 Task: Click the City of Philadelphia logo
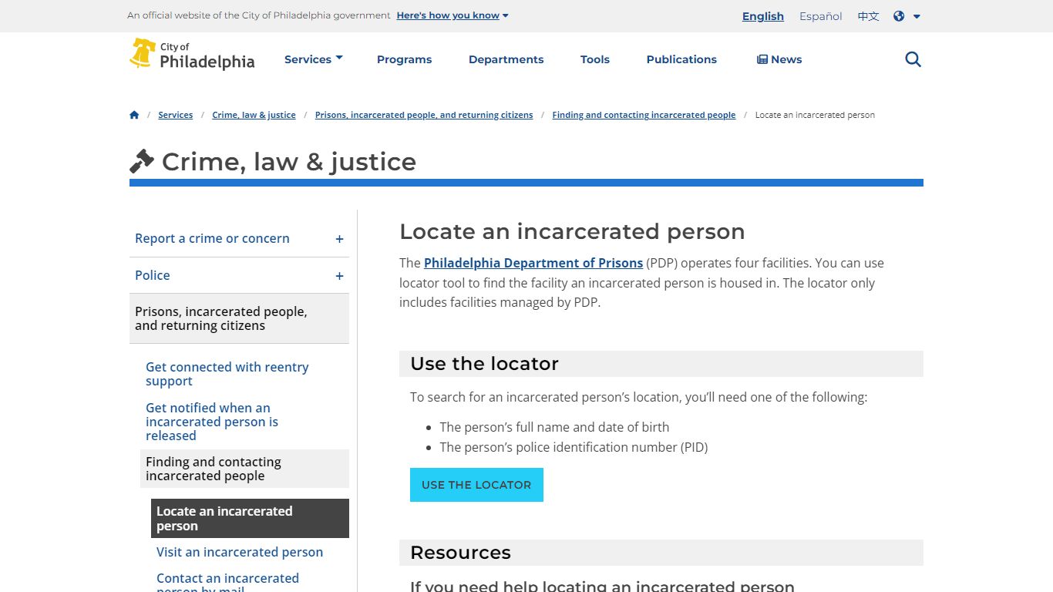[192, 55]
